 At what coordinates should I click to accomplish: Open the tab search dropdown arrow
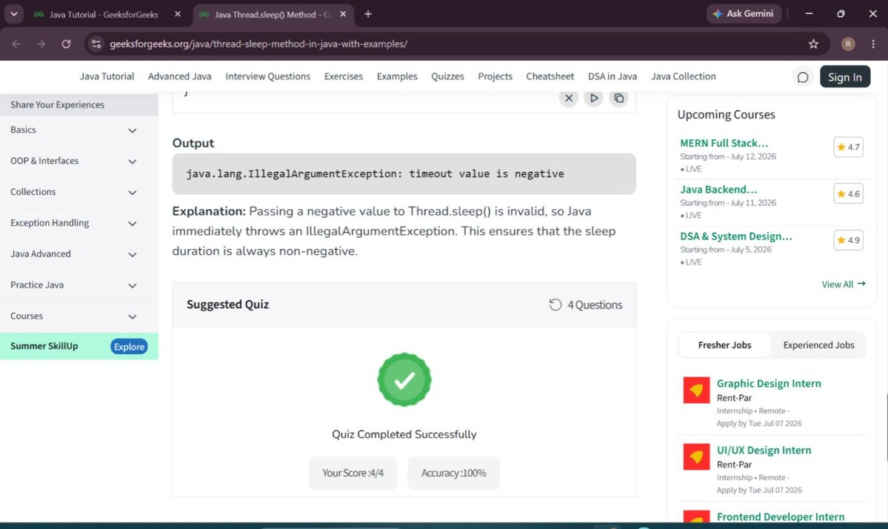(x=13, y=14)
